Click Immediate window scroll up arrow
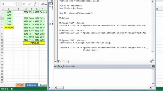The image size is (163, 91). [x=153, y=70]
